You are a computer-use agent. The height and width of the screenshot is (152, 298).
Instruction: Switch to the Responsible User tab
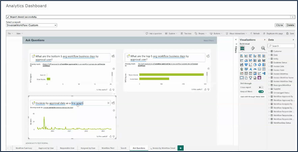coord(67,148)
